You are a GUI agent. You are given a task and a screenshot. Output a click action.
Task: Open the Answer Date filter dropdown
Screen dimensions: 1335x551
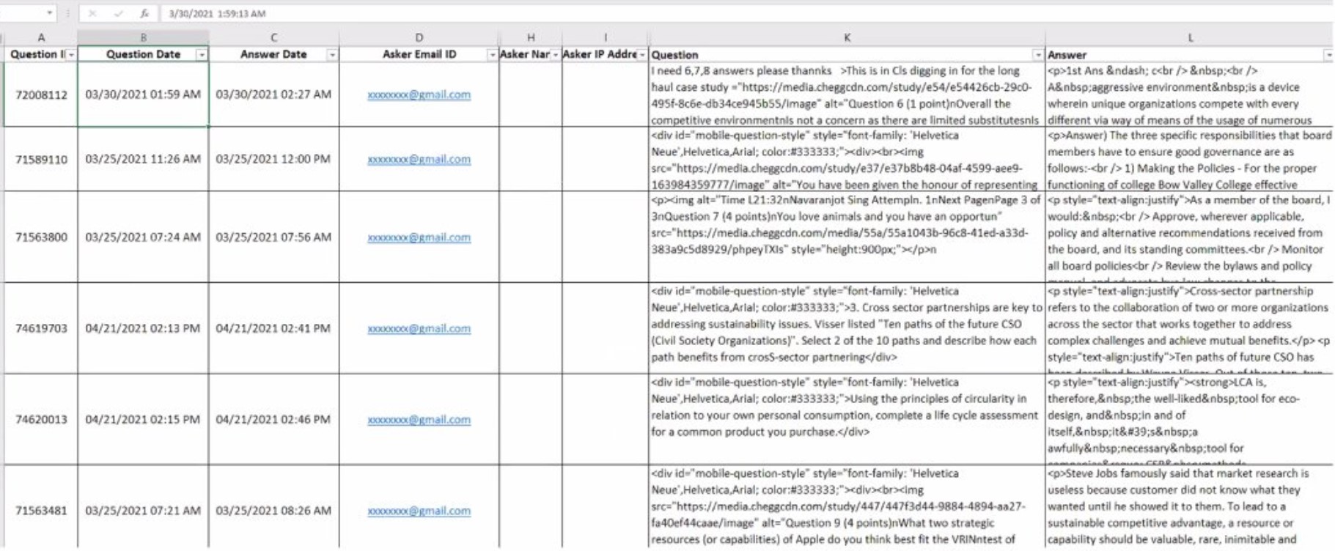(x=332, y=55)
